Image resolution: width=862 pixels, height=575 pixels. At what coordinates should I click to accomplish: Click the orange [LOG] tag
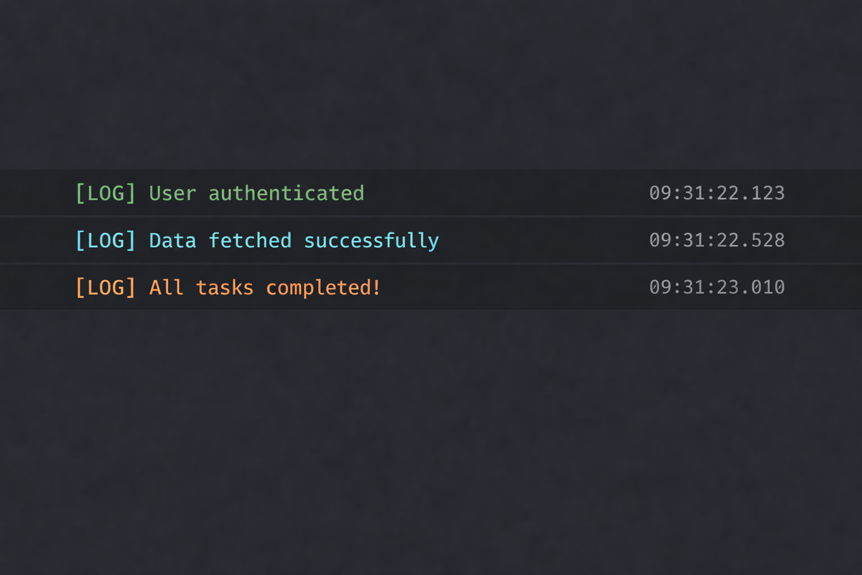pos(106,287)
